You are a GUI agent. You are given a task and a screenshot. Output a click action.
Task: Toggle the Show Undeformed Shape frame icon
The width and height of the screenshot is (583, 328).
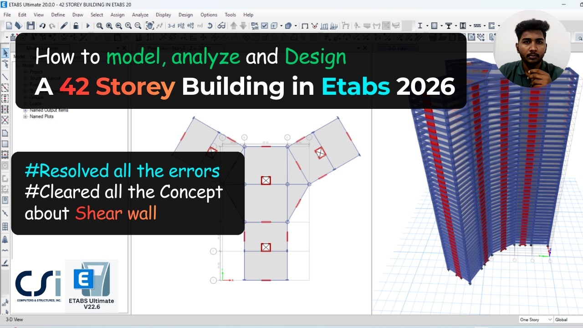pyautogui.click(x=305, y=26)
